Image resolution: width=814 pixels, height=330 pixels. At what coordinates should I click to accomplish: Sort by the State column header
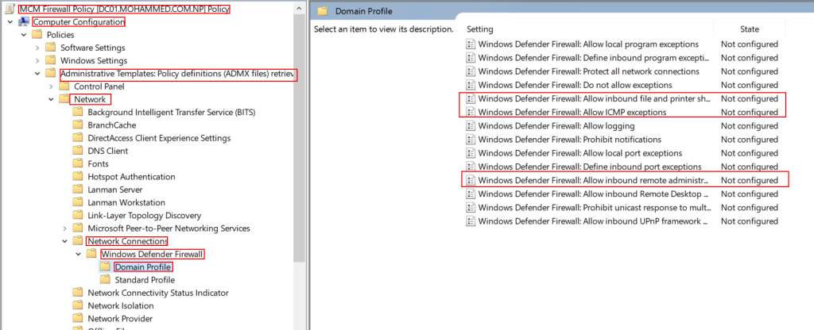pos(749,29)
